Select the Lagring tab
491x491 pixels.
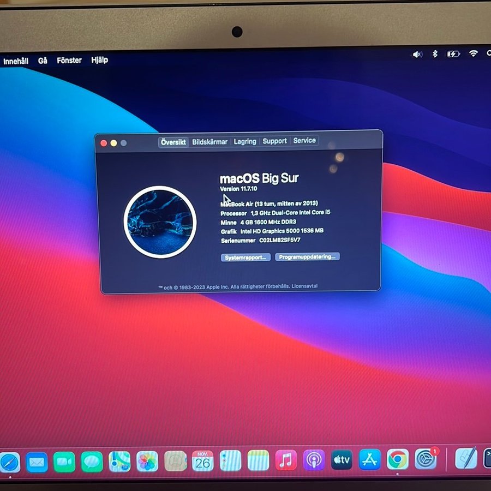coord(245,141)
